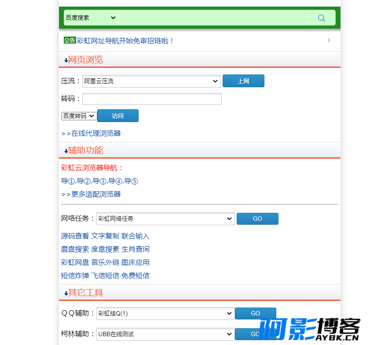Click the 转码 label
The height and width of the screenshot is (345, 370).
pyautogui.click(x=71, y=98)
